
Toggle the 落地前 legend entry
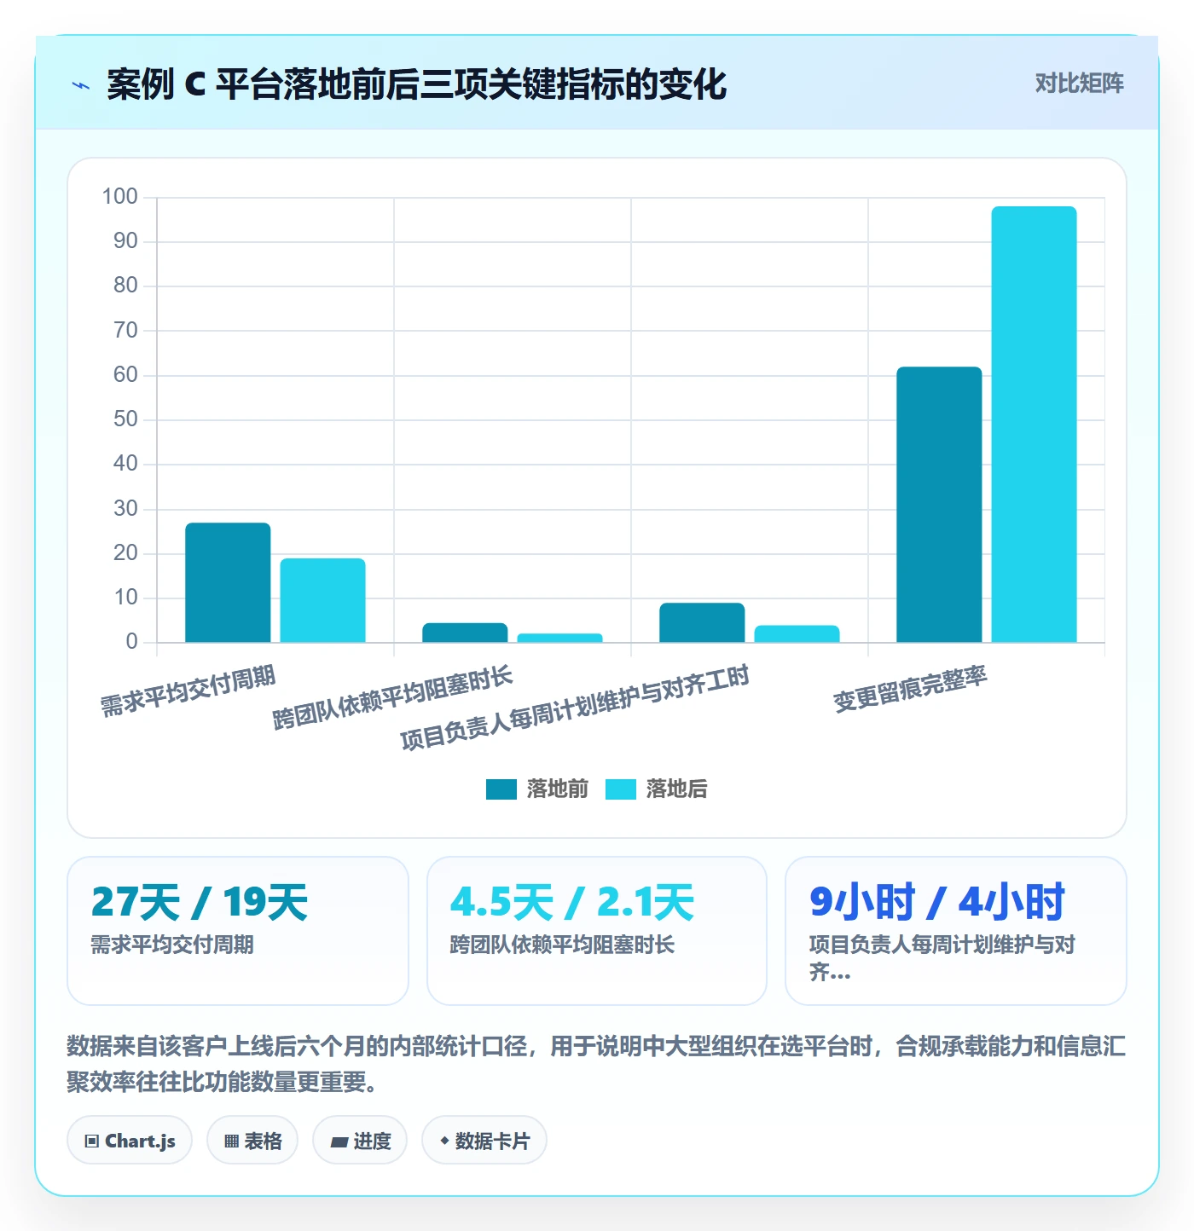(537, 789)
